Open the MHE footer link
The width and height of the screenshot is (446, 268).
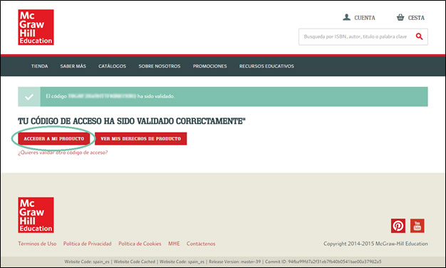174,244
